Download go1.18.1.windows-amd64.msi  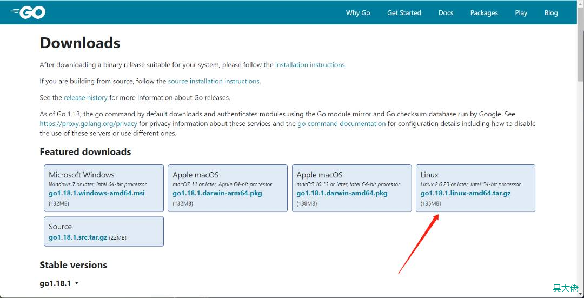point(96,193)
